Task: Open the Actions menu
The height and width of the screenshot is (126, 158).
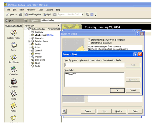Action: 50,10
